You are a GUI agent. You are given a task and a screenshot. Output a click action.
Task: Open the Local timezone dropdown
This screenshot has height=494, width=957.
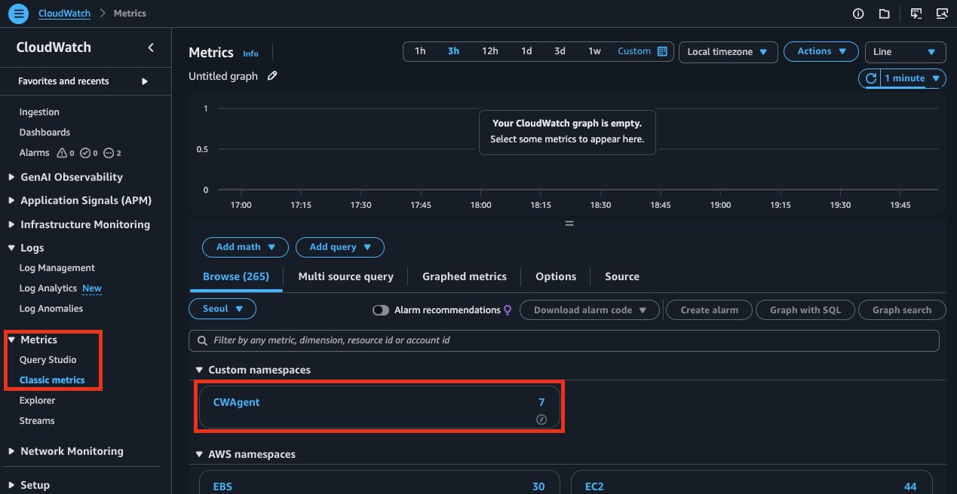point(728,52)
